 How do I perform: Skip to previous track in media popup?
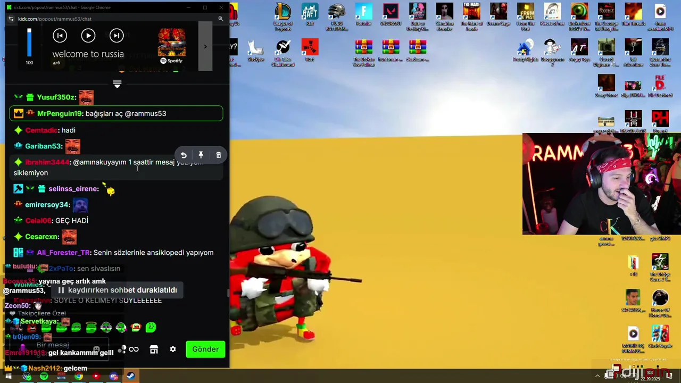(60, 36)
